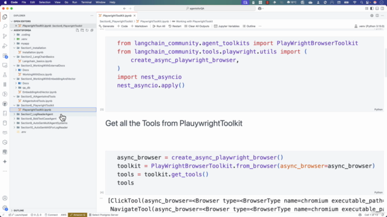Screen dimensions: 387x217
Task: Open the Explorer view in activity bar
Action: [5, 17]
